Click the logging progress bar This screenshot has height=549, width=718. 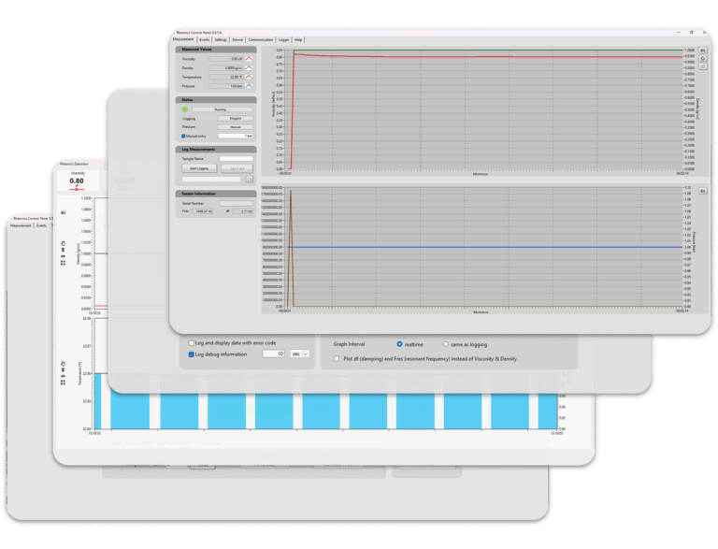coord(211,180)
